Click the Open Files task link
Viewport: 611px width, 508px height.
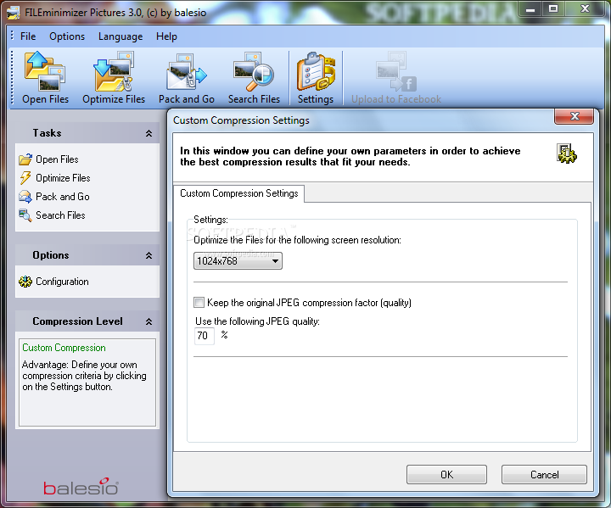(57, 159)
